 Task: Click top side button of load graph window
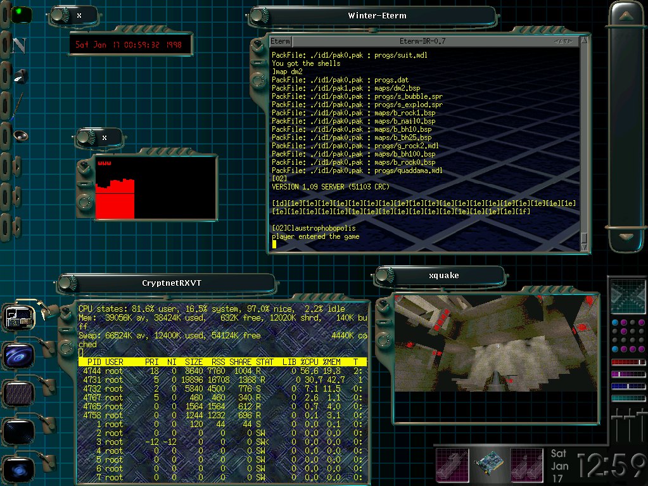pyautogui.click(x=85, y=167)
